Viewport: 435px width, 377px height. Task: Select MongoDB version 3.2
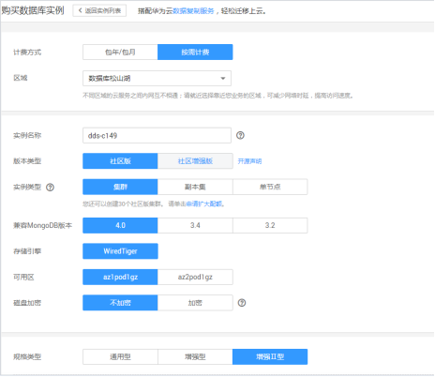[270, 225]
